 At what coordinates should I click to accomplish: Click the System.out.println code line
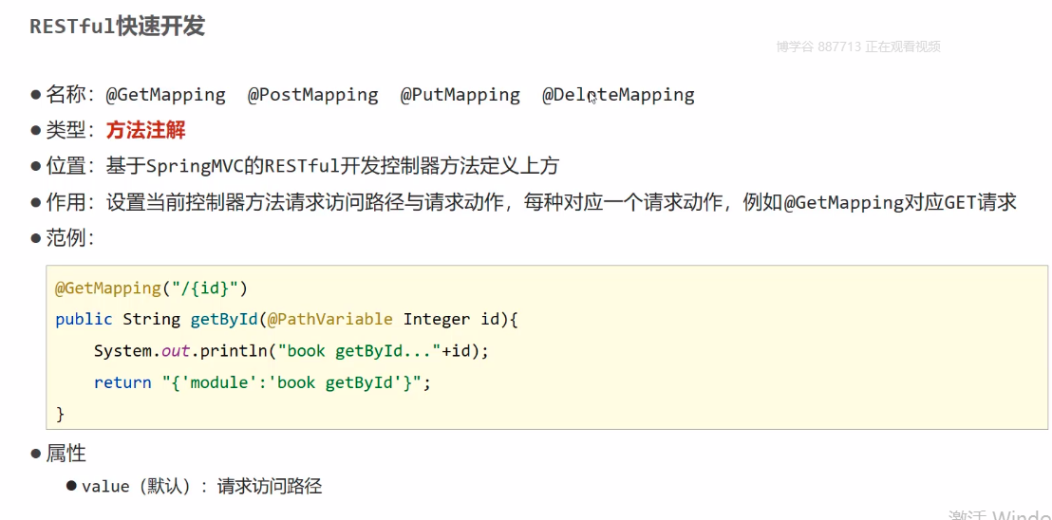pyautogui.click(x=291, y=350)
